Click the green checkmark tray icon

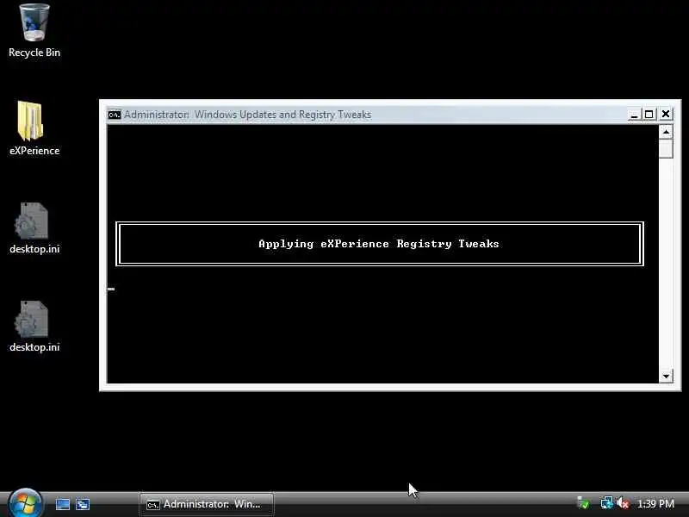point(584,503)
